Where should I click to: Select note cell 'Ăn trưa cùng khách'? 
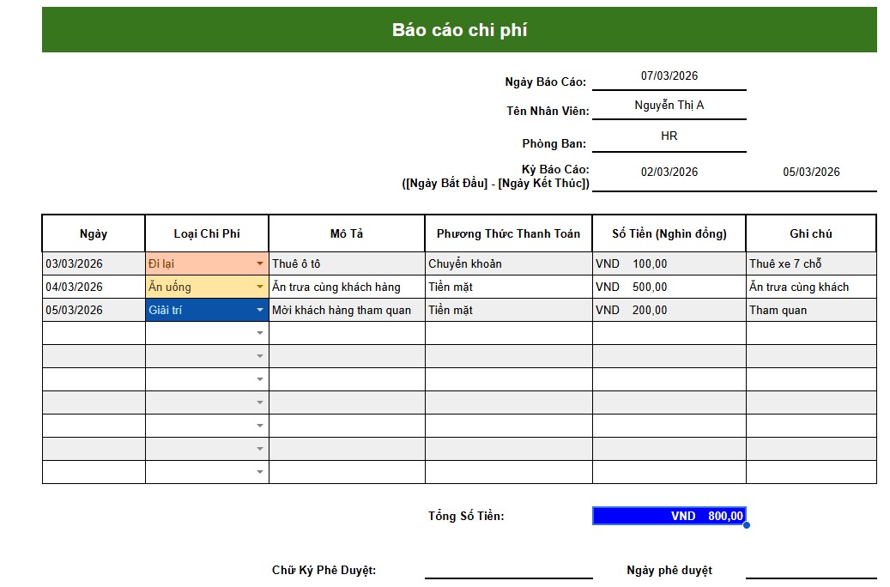811,287
